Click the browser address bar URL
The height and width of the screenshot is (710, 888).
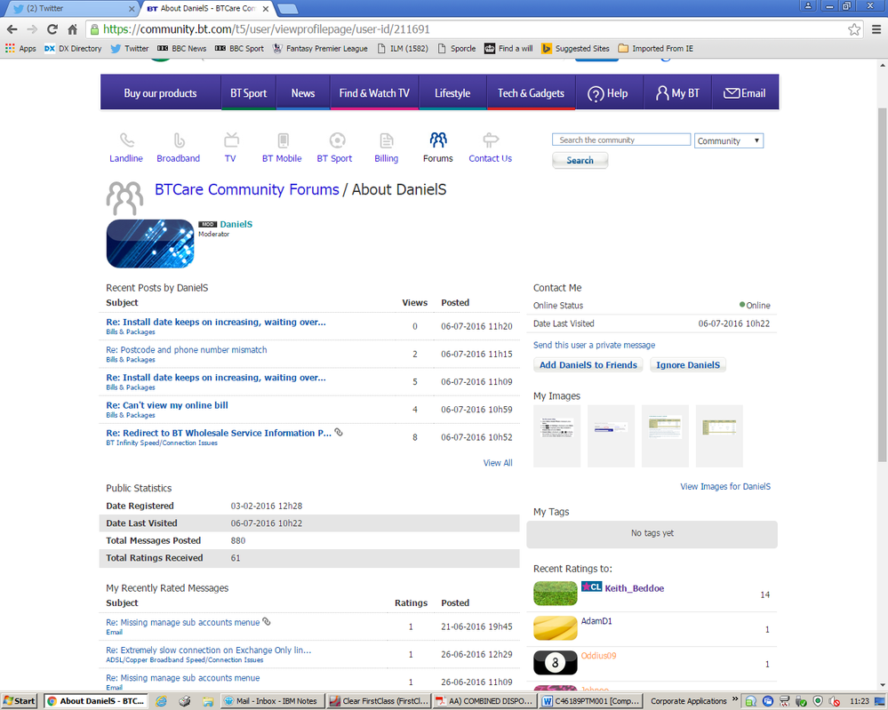click(x=266, y=29)
